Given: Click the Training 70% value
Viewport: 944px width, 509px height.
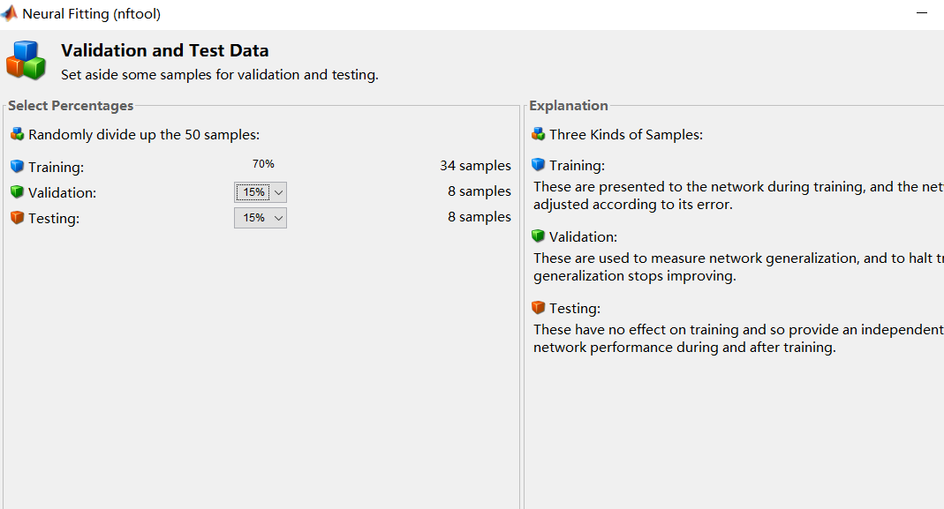Looking at the screenshot, I should (264, 164).
